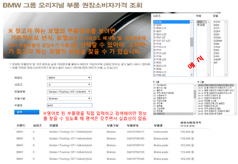Select 5' F10 LCI in the series list
238x164 pixels.
(171, 47)
